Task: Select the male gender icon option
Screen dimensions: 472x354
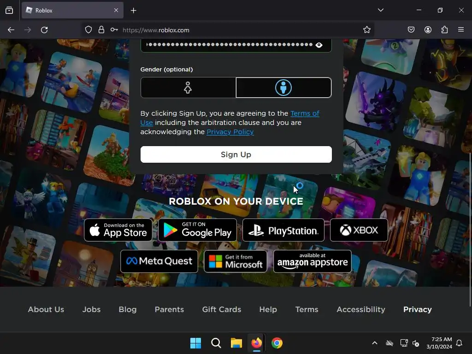Action: click(283, 88)
